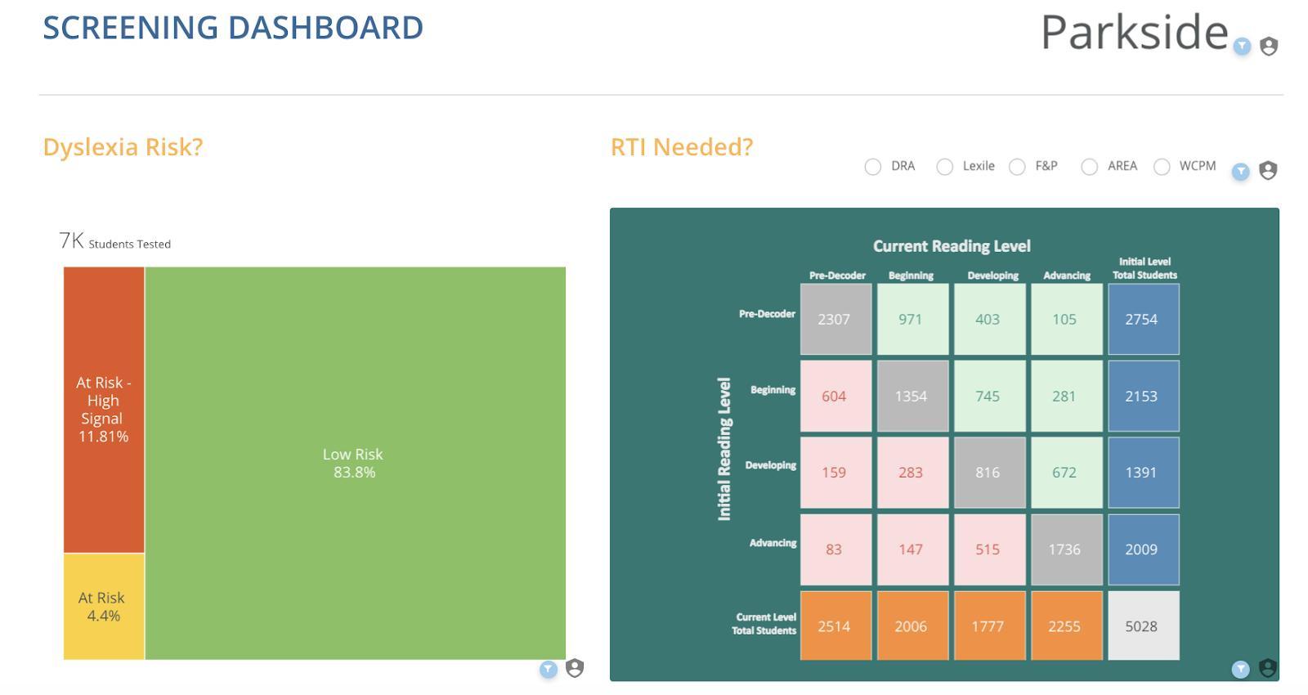Click the Low Risk 83.8% green block
This screenshot has width=1308, height=695.
tap(355, 463)
